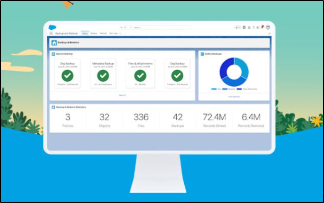Open the Metadata Backup activity card

(103, 74)
